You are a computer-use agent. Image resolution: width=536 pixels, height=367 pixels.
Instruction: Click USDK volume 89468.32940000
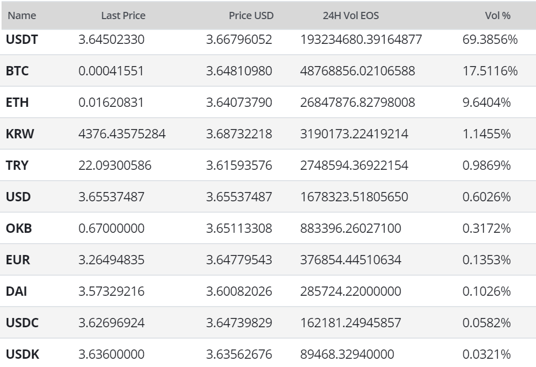point(347,355)
